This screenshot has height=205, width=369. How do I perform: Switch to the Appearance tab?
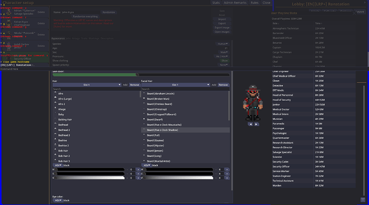(x=58, y=39)
